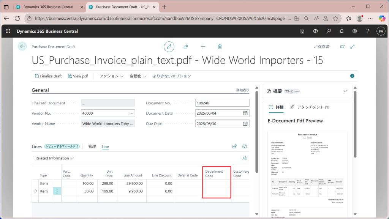389x219 pixels.
Task: Select the Unit Price cell 199.00
Action: (x=108, y=191)
